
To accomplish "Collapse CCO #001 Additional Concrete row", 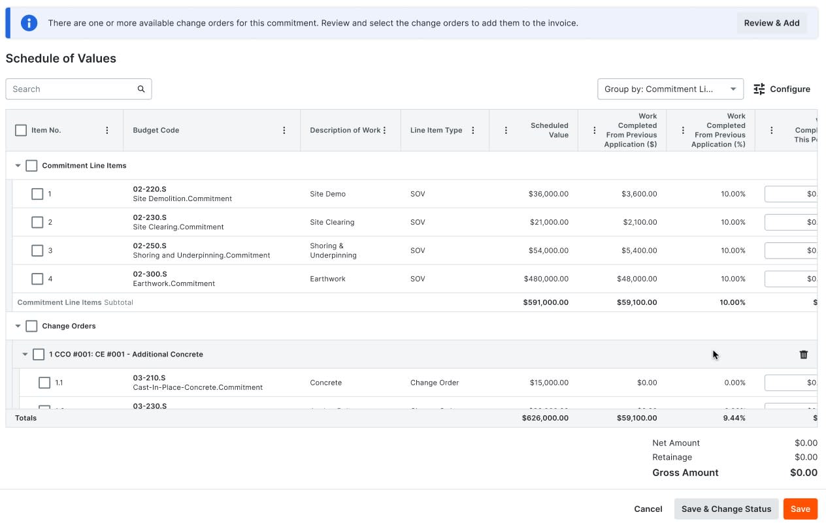I will [25, 355].
